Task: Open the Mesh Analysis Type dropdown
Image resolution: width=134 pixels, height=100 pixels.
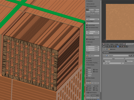Action: tap(95, 95)
